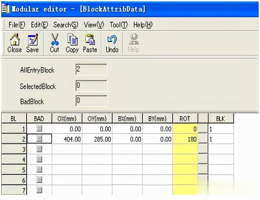The height and width of the screenshot is (200, 260).
Task: Click the ROT selector button in row 2
Action: tap(203, 138)
